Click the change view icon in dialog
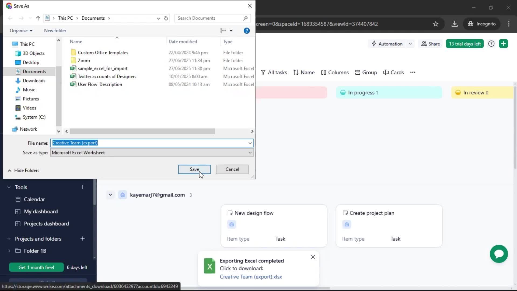The width and height of the screenshot is (517, 291). tap(223, 31)
